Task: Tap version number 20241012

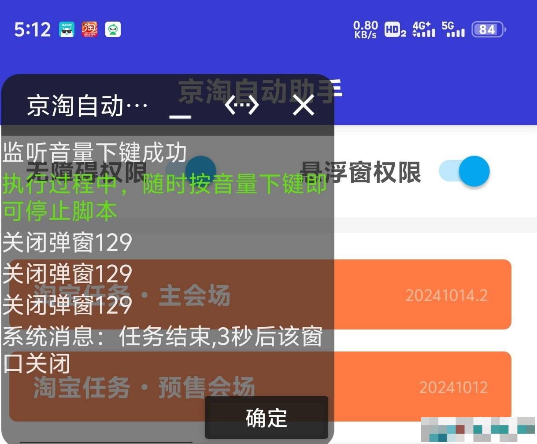Action: point(453,387)
